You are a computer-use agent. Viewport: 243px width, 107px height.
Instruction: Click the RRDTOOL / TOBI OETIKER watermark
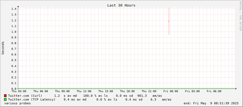pyautogui.click(x=240, y=16)
